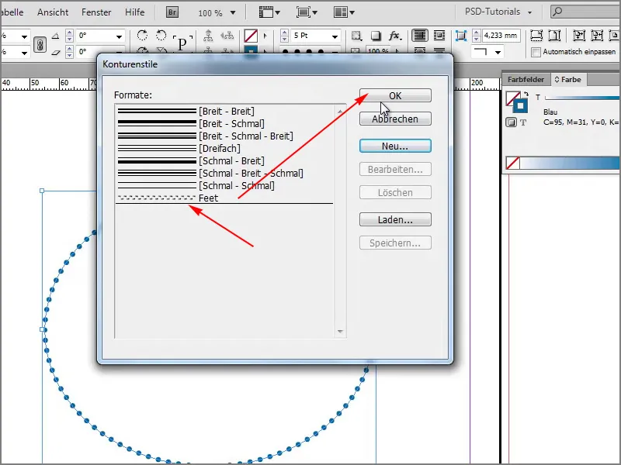Switch to the Farbe panel tab
Screen dimensions: 621x465
(x=569, y=78)
